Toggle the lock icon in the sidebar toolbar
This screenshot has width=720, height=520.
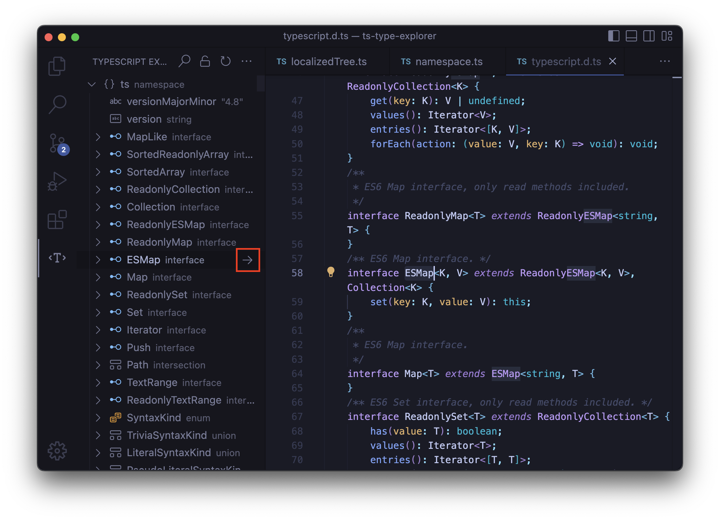tap(205, 61)
